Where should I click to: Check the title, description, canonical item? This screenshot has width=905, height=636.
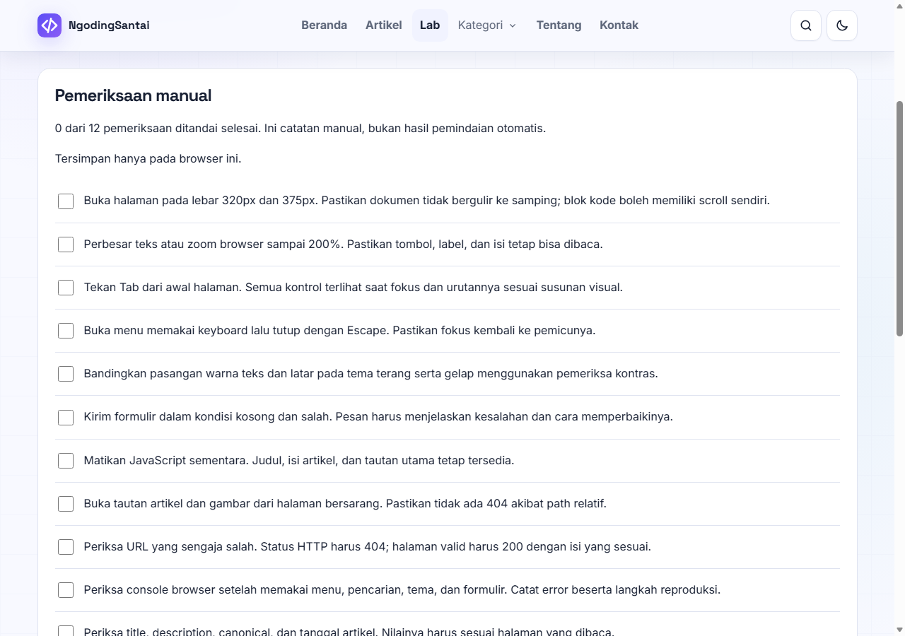click(66, 631)
